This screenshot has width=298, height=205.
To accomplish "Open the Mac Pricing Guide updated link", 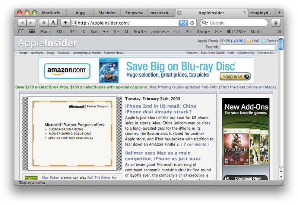I will pos(213,87).
